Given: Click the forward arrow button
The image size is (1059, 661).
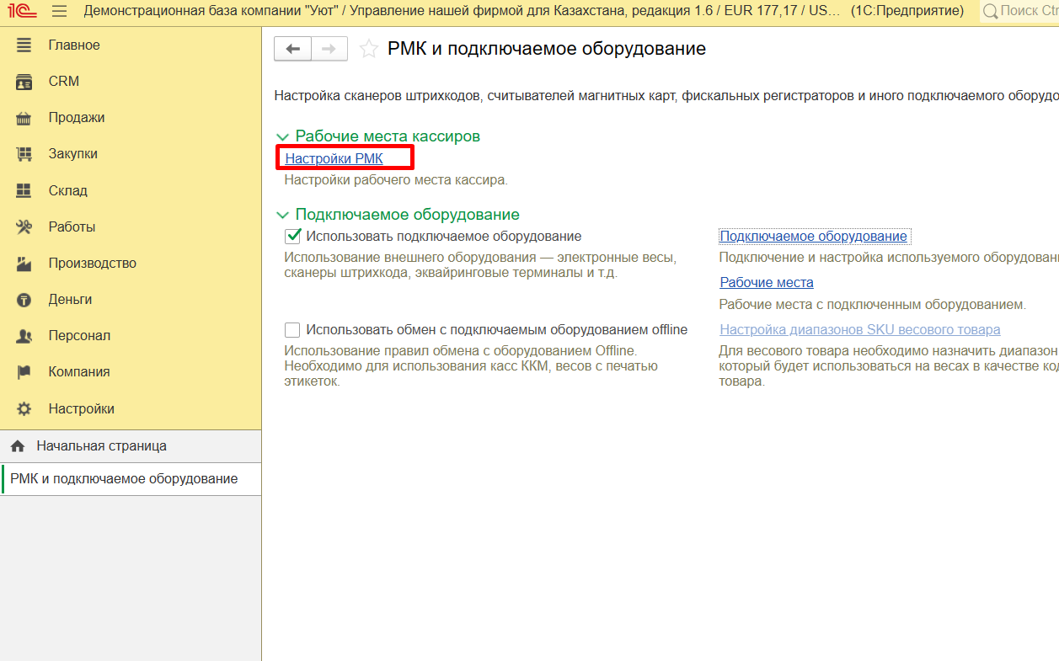Looking at the screenshot, I should 329,49.
